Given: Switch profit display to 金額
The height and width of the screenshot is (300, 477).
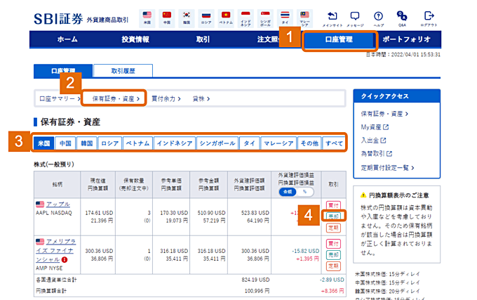Looking at the screenshot, I should click(288, 192).
